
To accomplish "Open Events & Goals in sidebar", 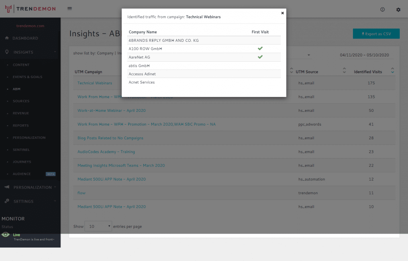I will pyautogui.click(x=27, y=77).
